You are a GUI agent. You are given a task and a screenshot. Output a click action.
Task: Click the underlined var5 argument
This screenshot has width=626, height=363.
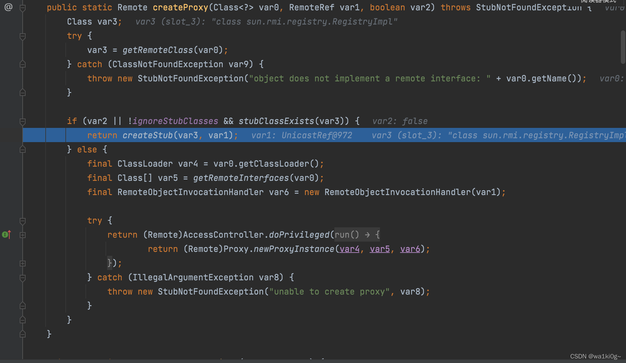click(380, 249)
